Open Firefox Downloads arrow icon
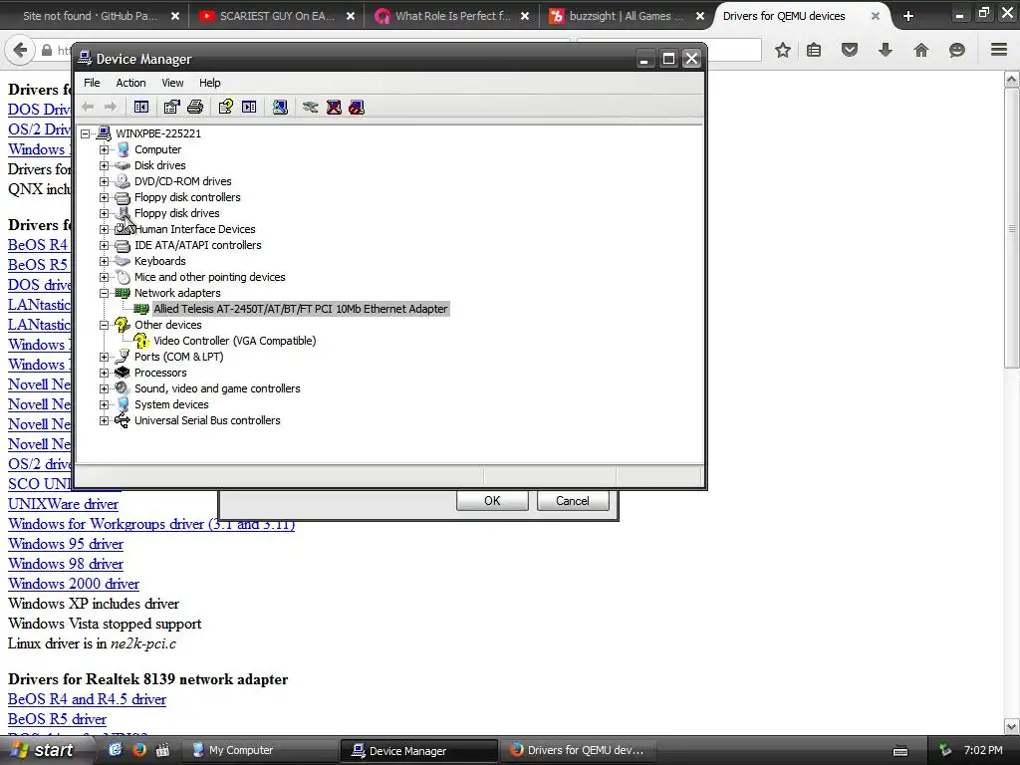Viewport: 1020px width, 765px height. pos(886,50)
